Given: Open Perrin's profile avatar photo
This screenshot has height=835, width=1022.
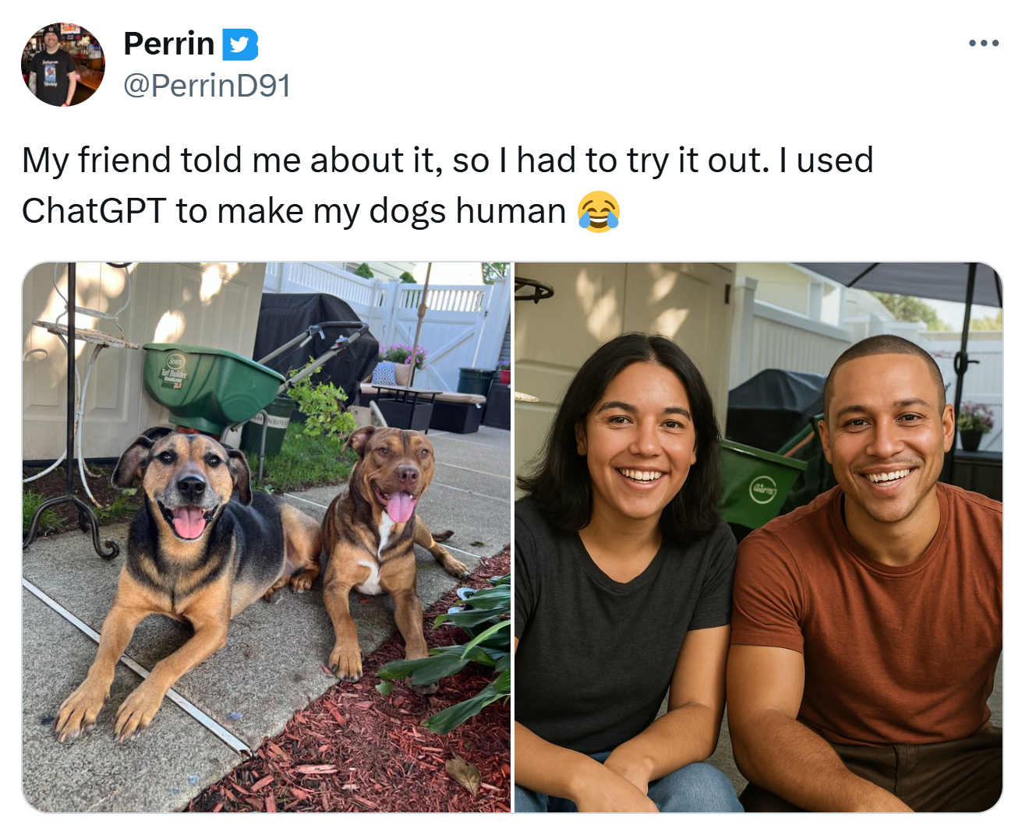Looking at the screenshot, I should (x=63, y=65).
